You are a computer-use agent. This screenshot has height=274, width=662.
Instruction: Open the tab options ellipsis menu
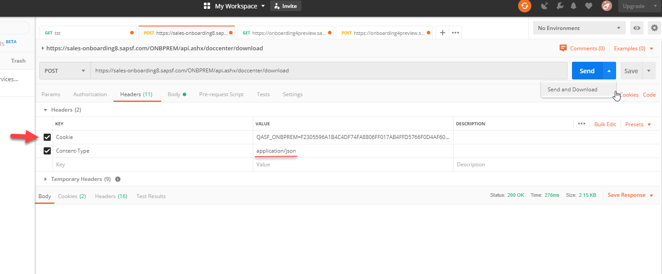point(456,33)
